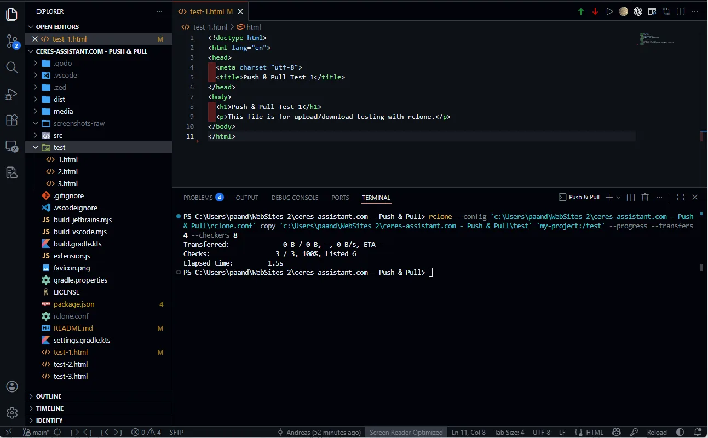Open the Search view in activity bar
708x438 pixels.
[12, 67]
